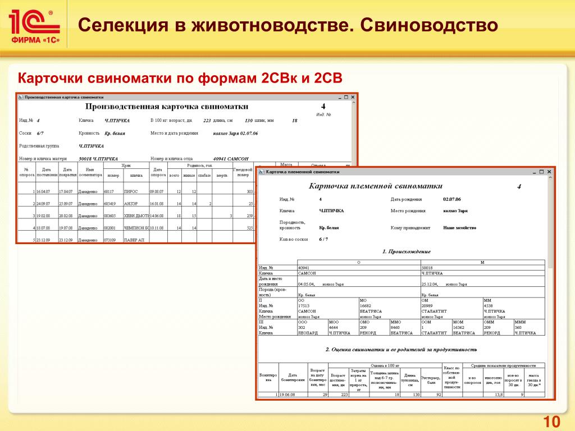Screen dimensions: 575x431
Task: Click the icon in the Производственная карточка свиноматки title bar
Action: click(21, 98)
